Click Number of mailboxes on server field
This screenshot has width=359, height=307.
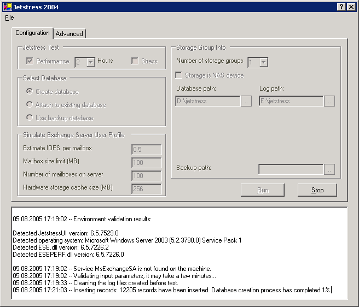coord(147,176)
